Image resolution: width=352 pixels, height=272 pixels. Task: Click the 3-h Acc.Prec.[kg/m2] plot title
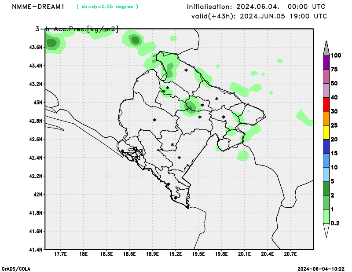(x=77, y=29)
